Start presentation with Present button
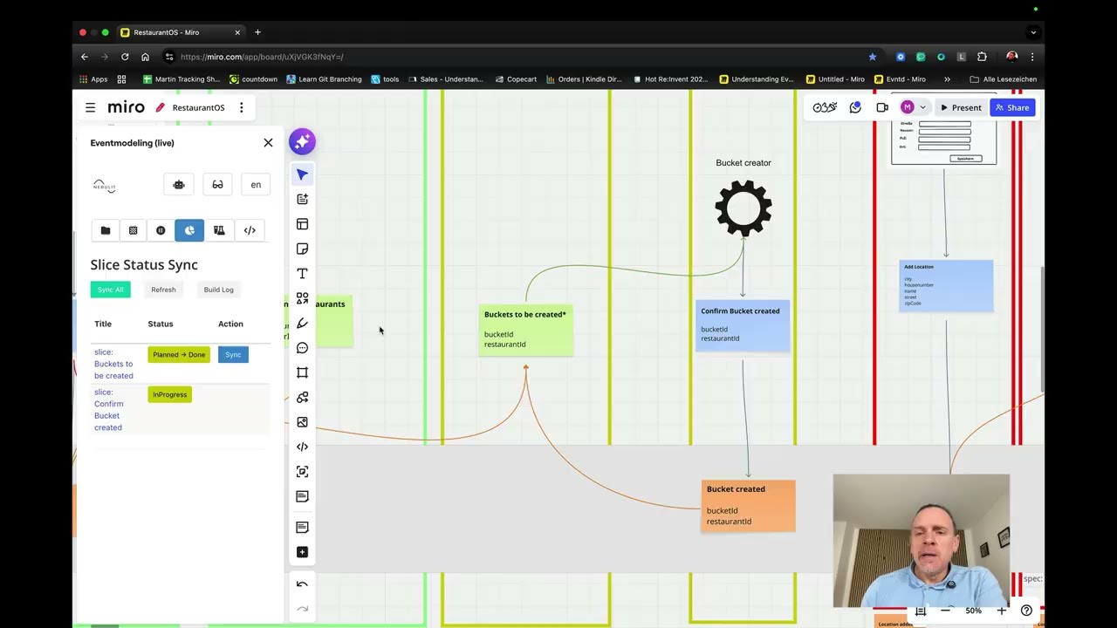The width and height of the screenshot is (1117, 628). pyautogui.click(x=961, y=107)
